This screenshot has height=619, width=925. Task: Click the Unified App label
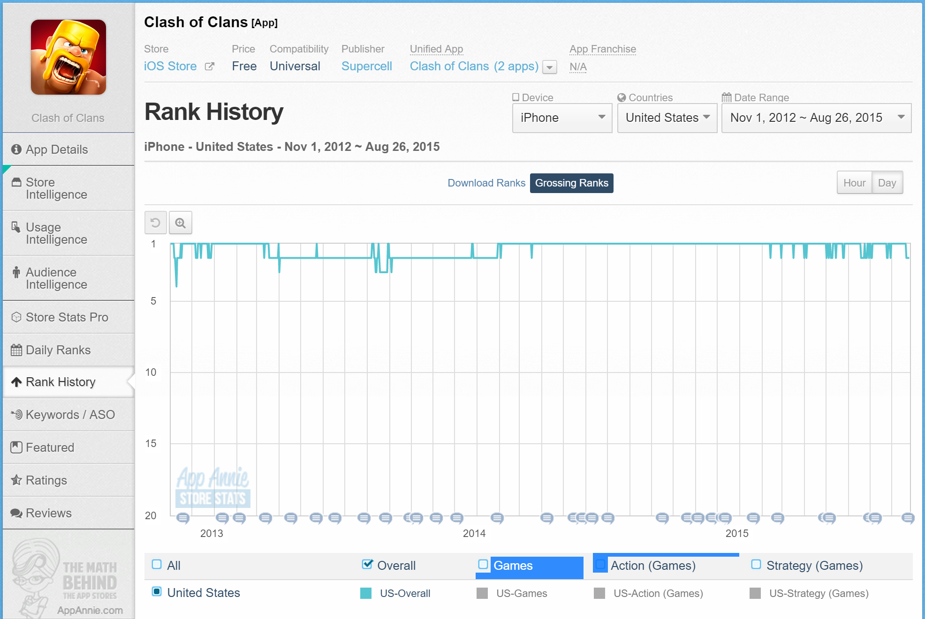tap(436, 49)
